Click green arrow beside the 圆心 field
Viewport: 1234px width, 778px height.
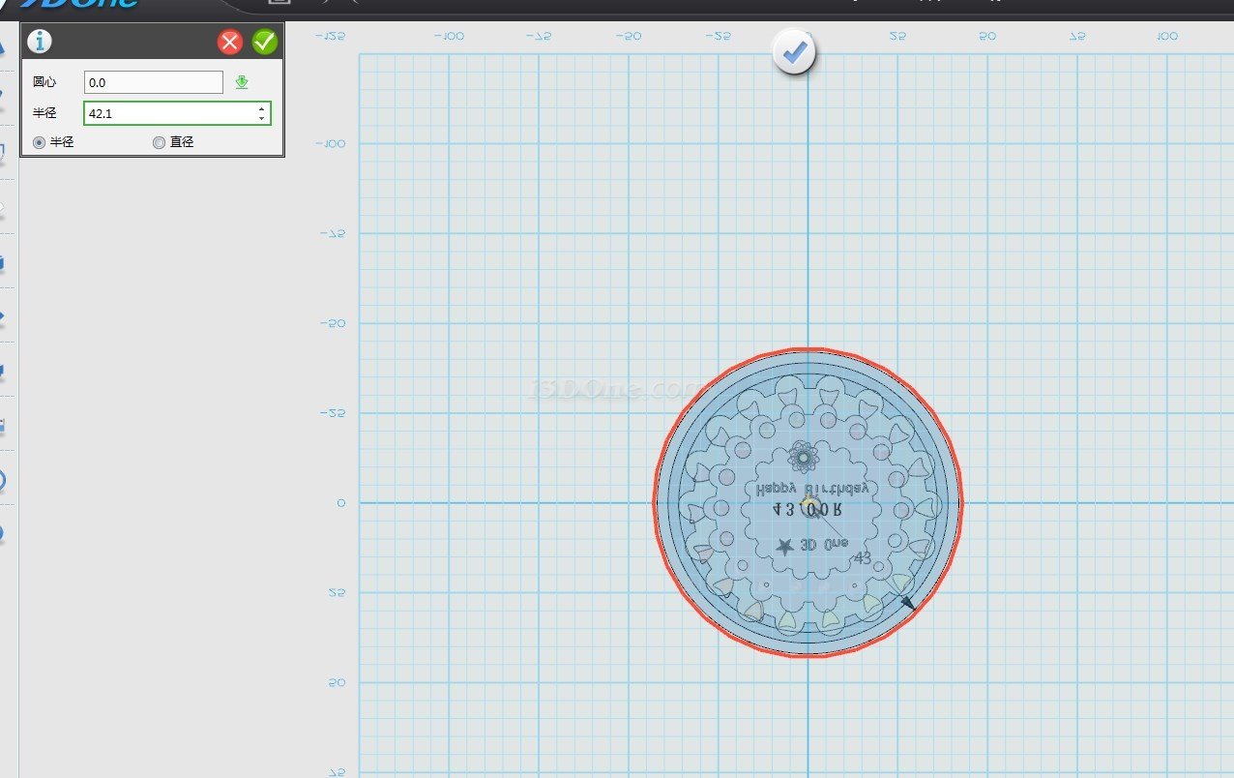(242, 83)
